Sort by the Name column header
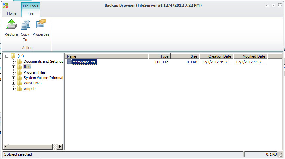 (x=107, y=56)
